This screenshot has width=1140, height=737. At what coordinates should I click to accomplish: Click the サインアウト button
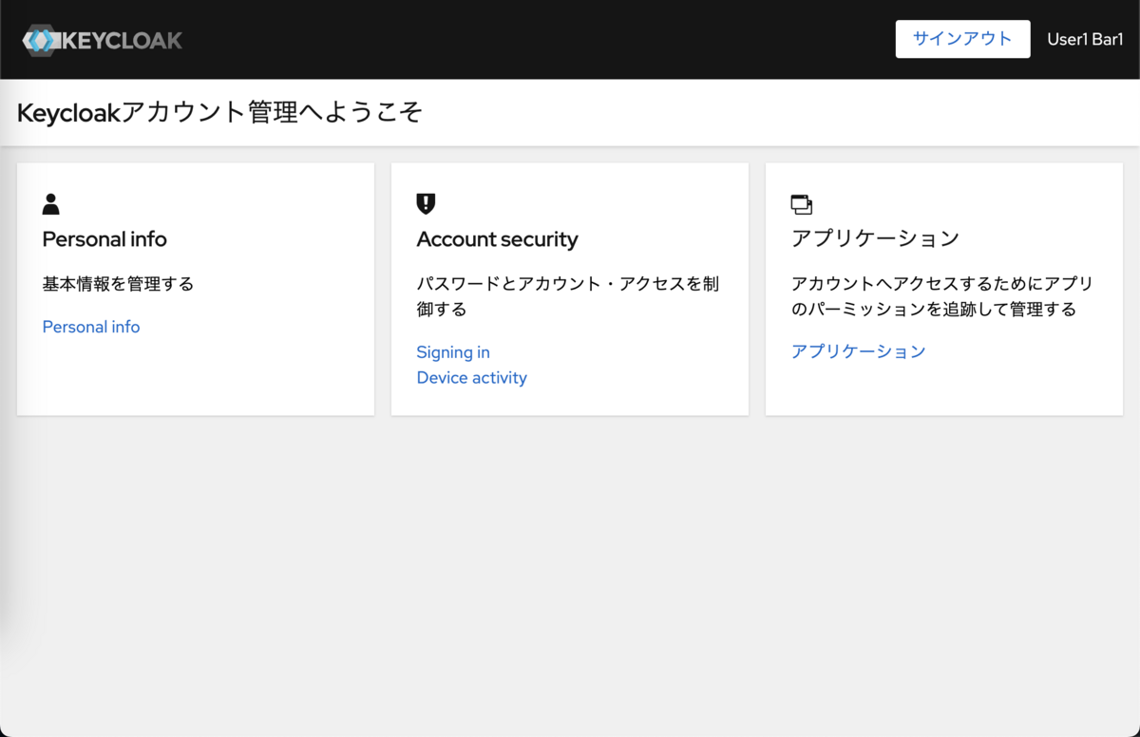pyautogui.click(x=962, y=39)
